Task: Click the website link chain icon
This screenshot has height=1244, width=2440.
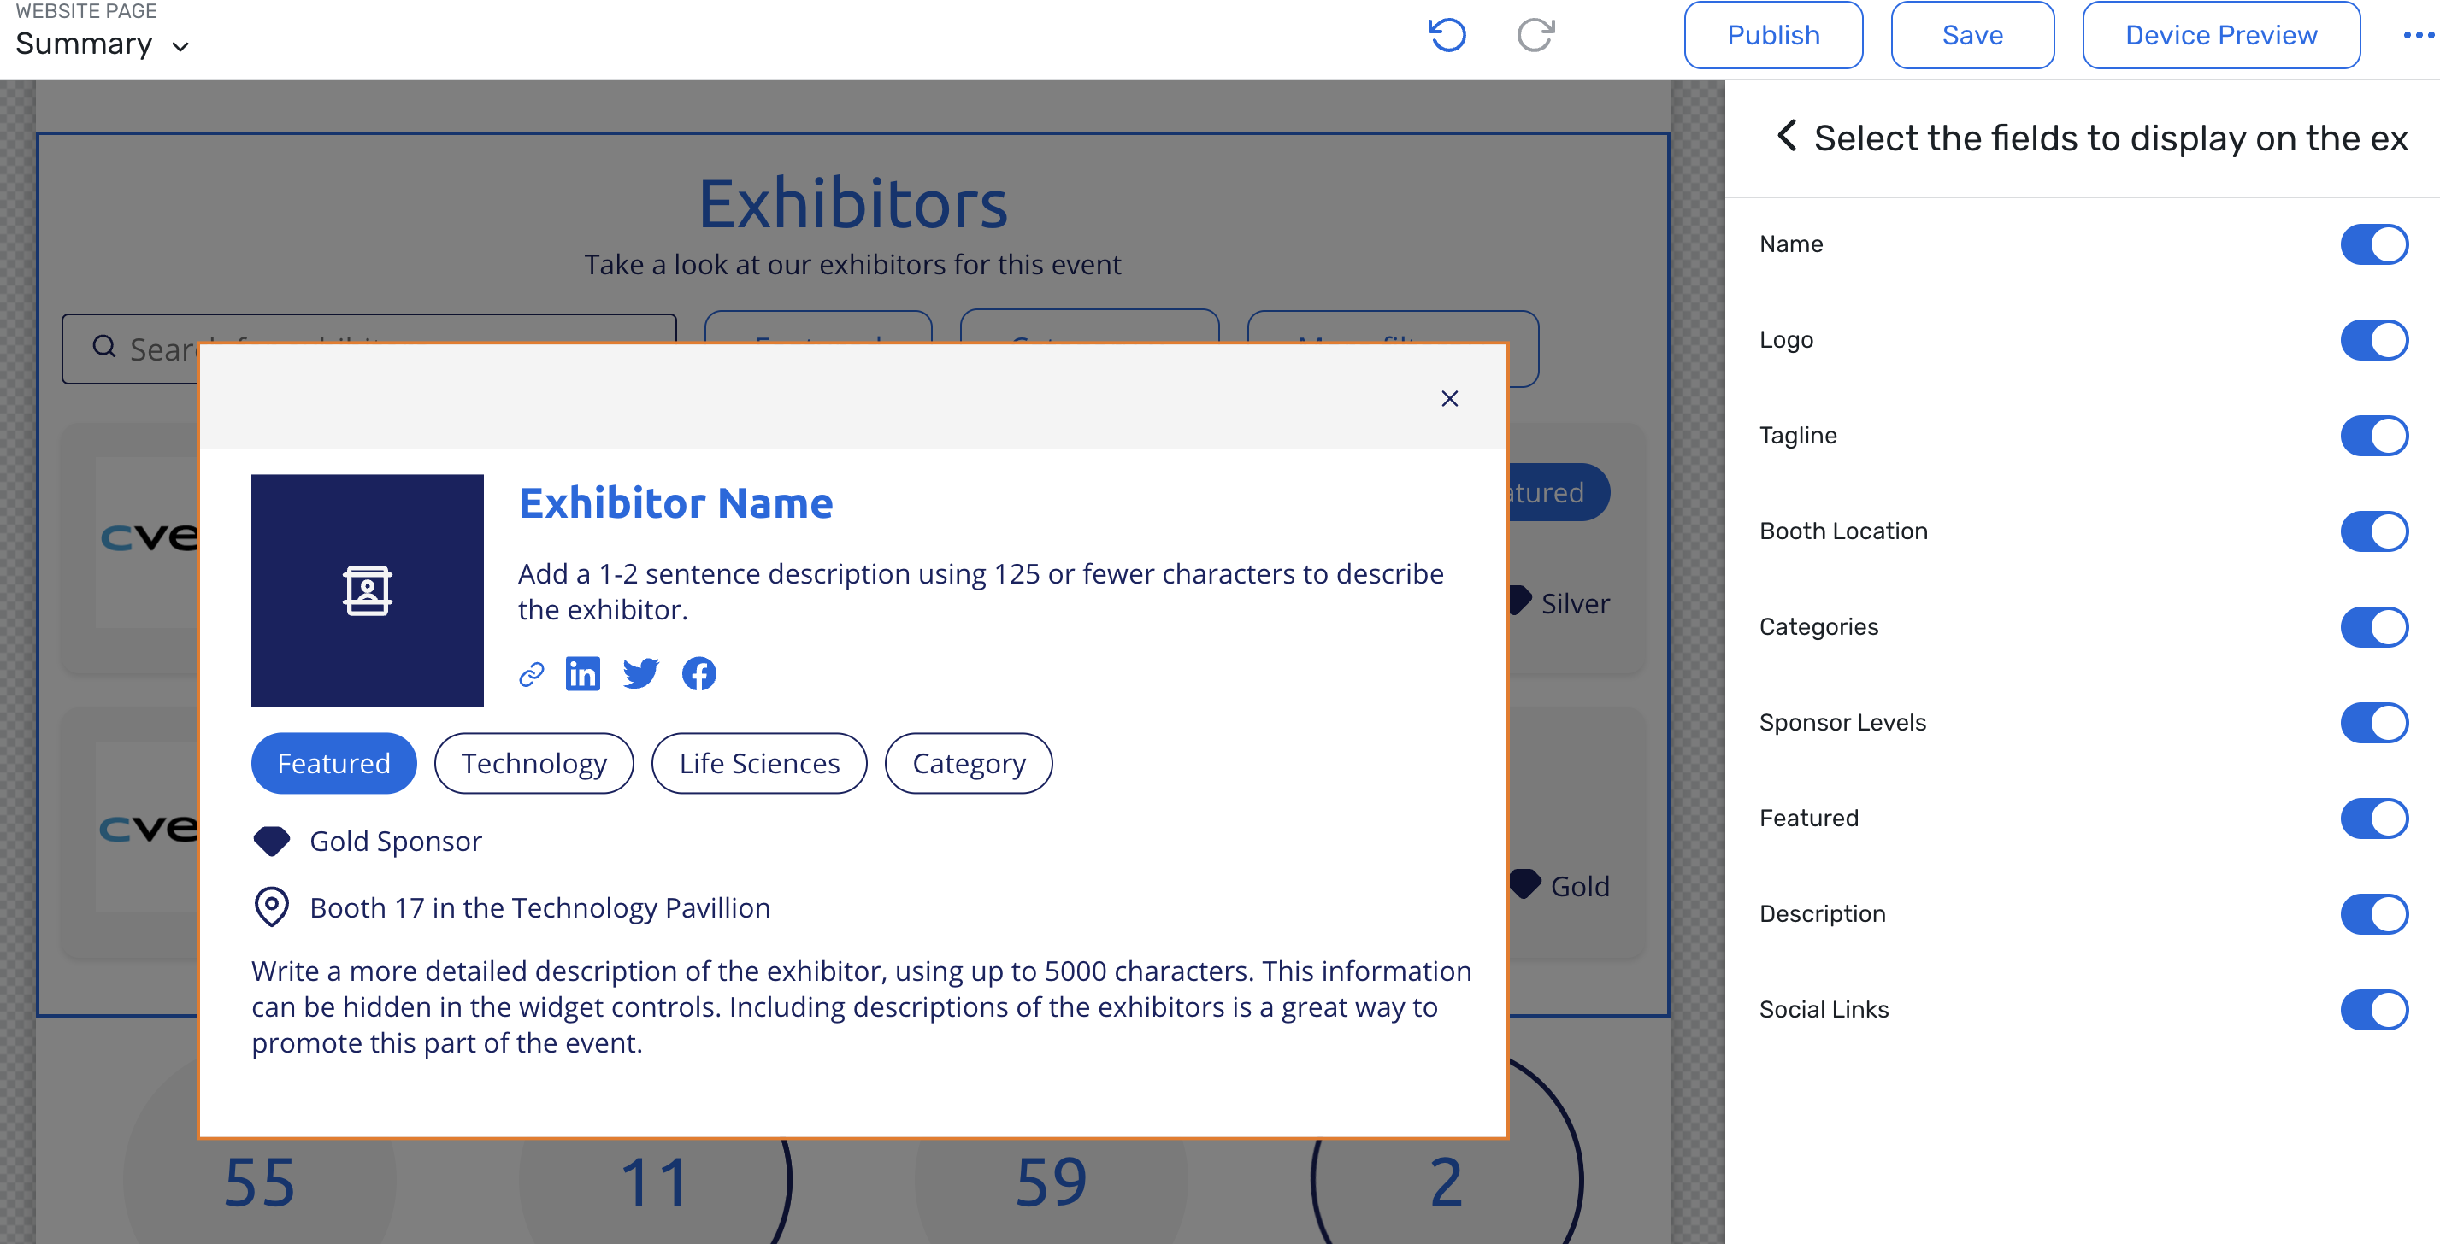Action: [532, 674]
